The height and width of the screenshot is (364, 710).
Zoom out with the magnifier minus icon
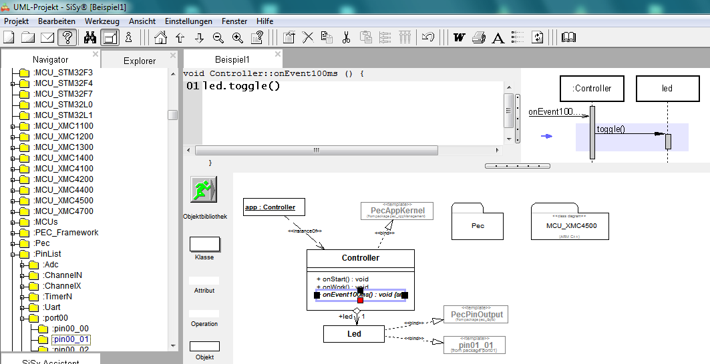point(218,37)
